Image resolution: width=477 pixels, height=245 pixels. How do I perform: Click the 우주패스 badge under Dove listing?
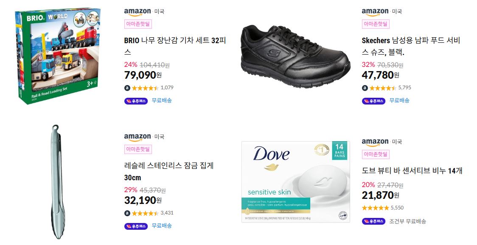(x=373, y=221)
